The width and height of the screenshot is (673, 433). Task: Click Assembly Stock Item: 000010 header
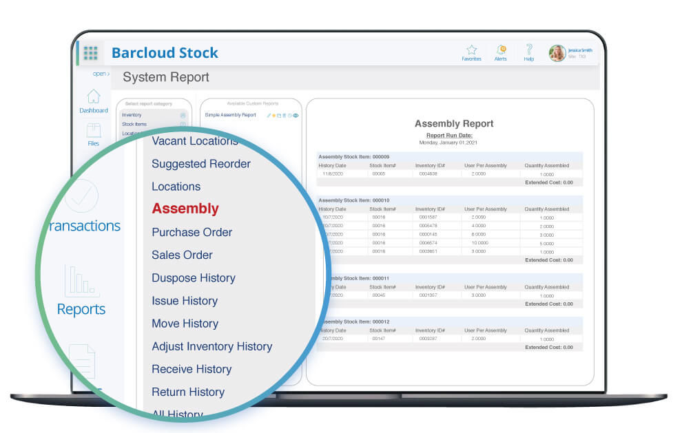[x=353, y=200]
